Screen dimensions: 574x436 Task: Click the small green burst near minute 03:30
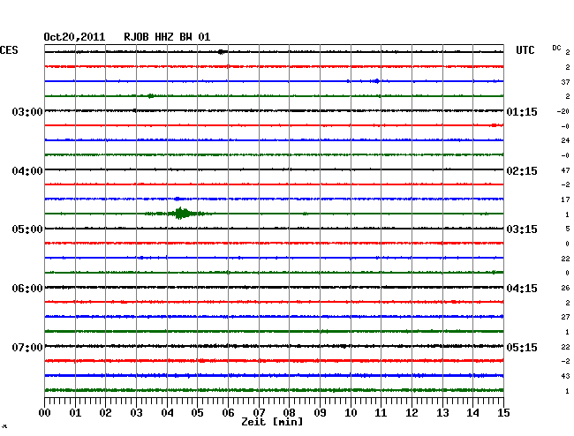pyautogui.click(x=150, y=96)
